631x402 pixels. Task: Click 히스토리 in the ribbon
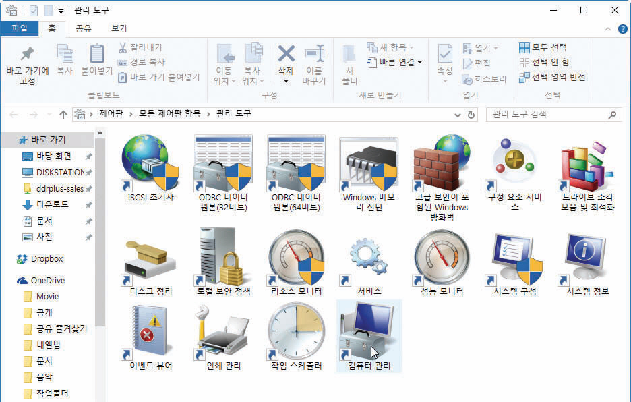coord(484,80)
